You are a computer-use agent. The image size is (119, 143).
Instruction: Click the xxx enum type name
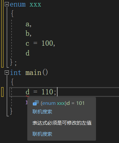tap(35, 5)
